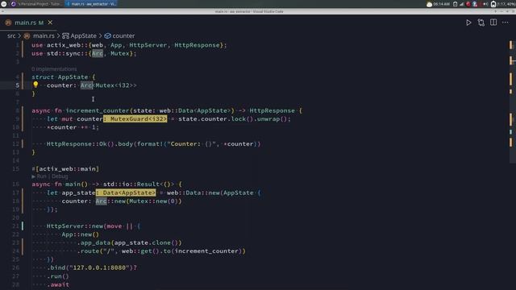
Task: Click App::new() on line 22
Action: (81, 234)
